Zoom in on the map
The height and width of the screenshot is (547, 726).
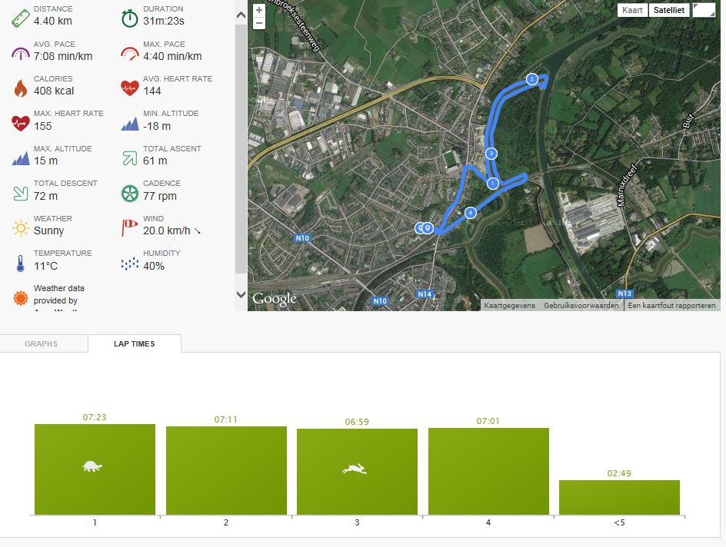point(259,10)
